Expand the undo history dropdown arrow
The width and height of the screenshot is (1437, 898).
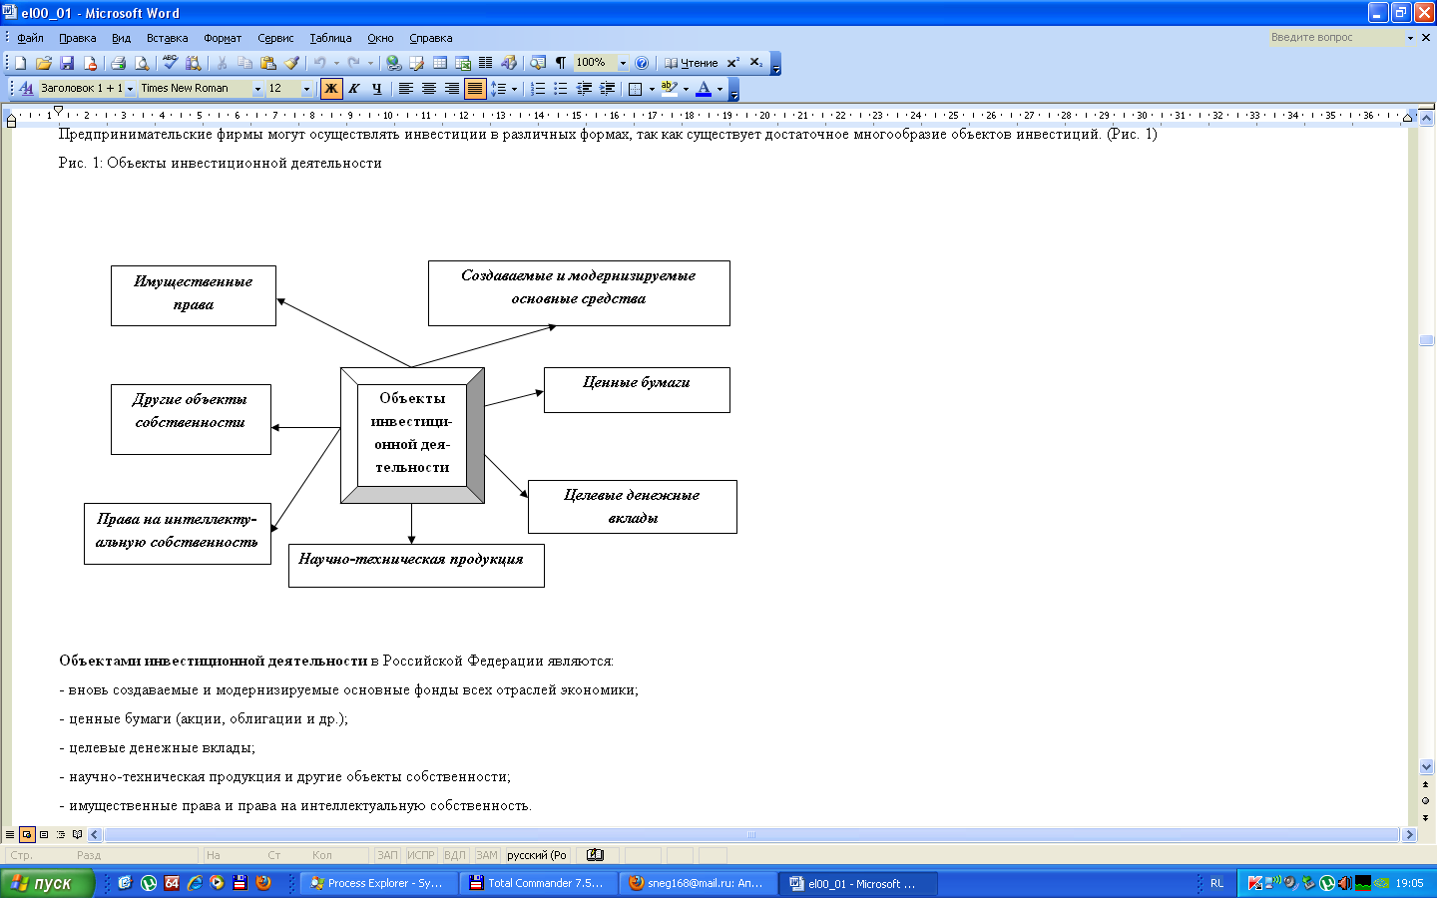(x=336, y=63)
